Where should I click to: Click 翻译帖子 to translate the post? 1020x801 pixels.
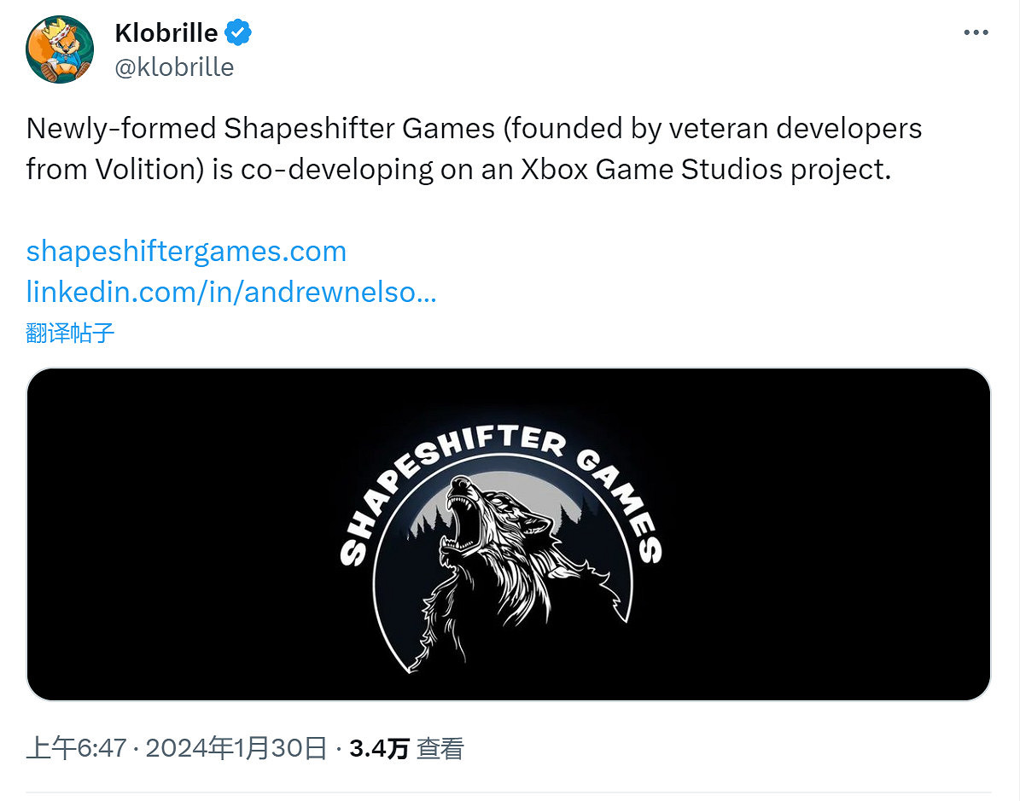coord(69,333)
